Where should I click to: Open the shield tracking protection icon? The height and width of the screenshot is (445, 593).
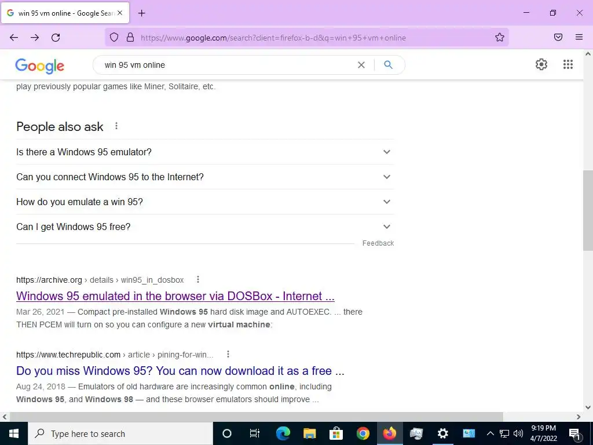point(114,37)
